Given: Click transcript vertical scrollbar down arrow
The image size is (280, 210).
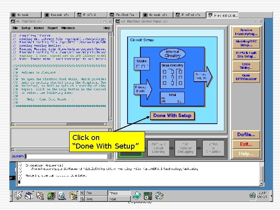Looking at the screenshot, I should pyautogui.click(x=110, y=119).
